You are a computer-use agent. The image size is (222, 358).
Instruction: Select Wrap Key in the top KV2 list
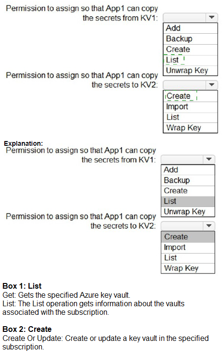tap(191, 128)
